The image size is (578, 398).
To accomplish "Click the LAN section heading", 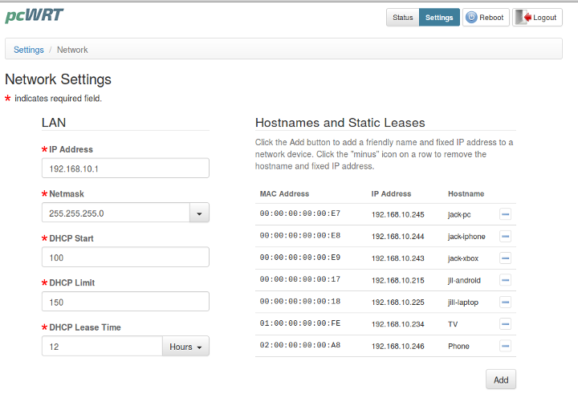I will click(54, 123).
